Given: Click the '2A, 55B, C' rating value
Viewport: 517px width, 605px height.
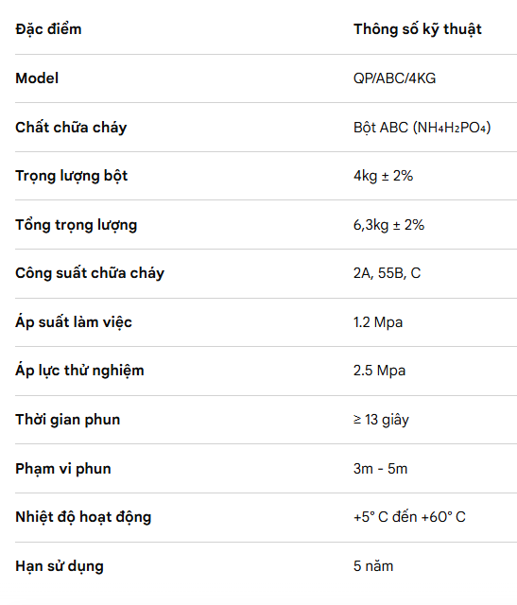Looking at the screenshot, I should 387,273.
